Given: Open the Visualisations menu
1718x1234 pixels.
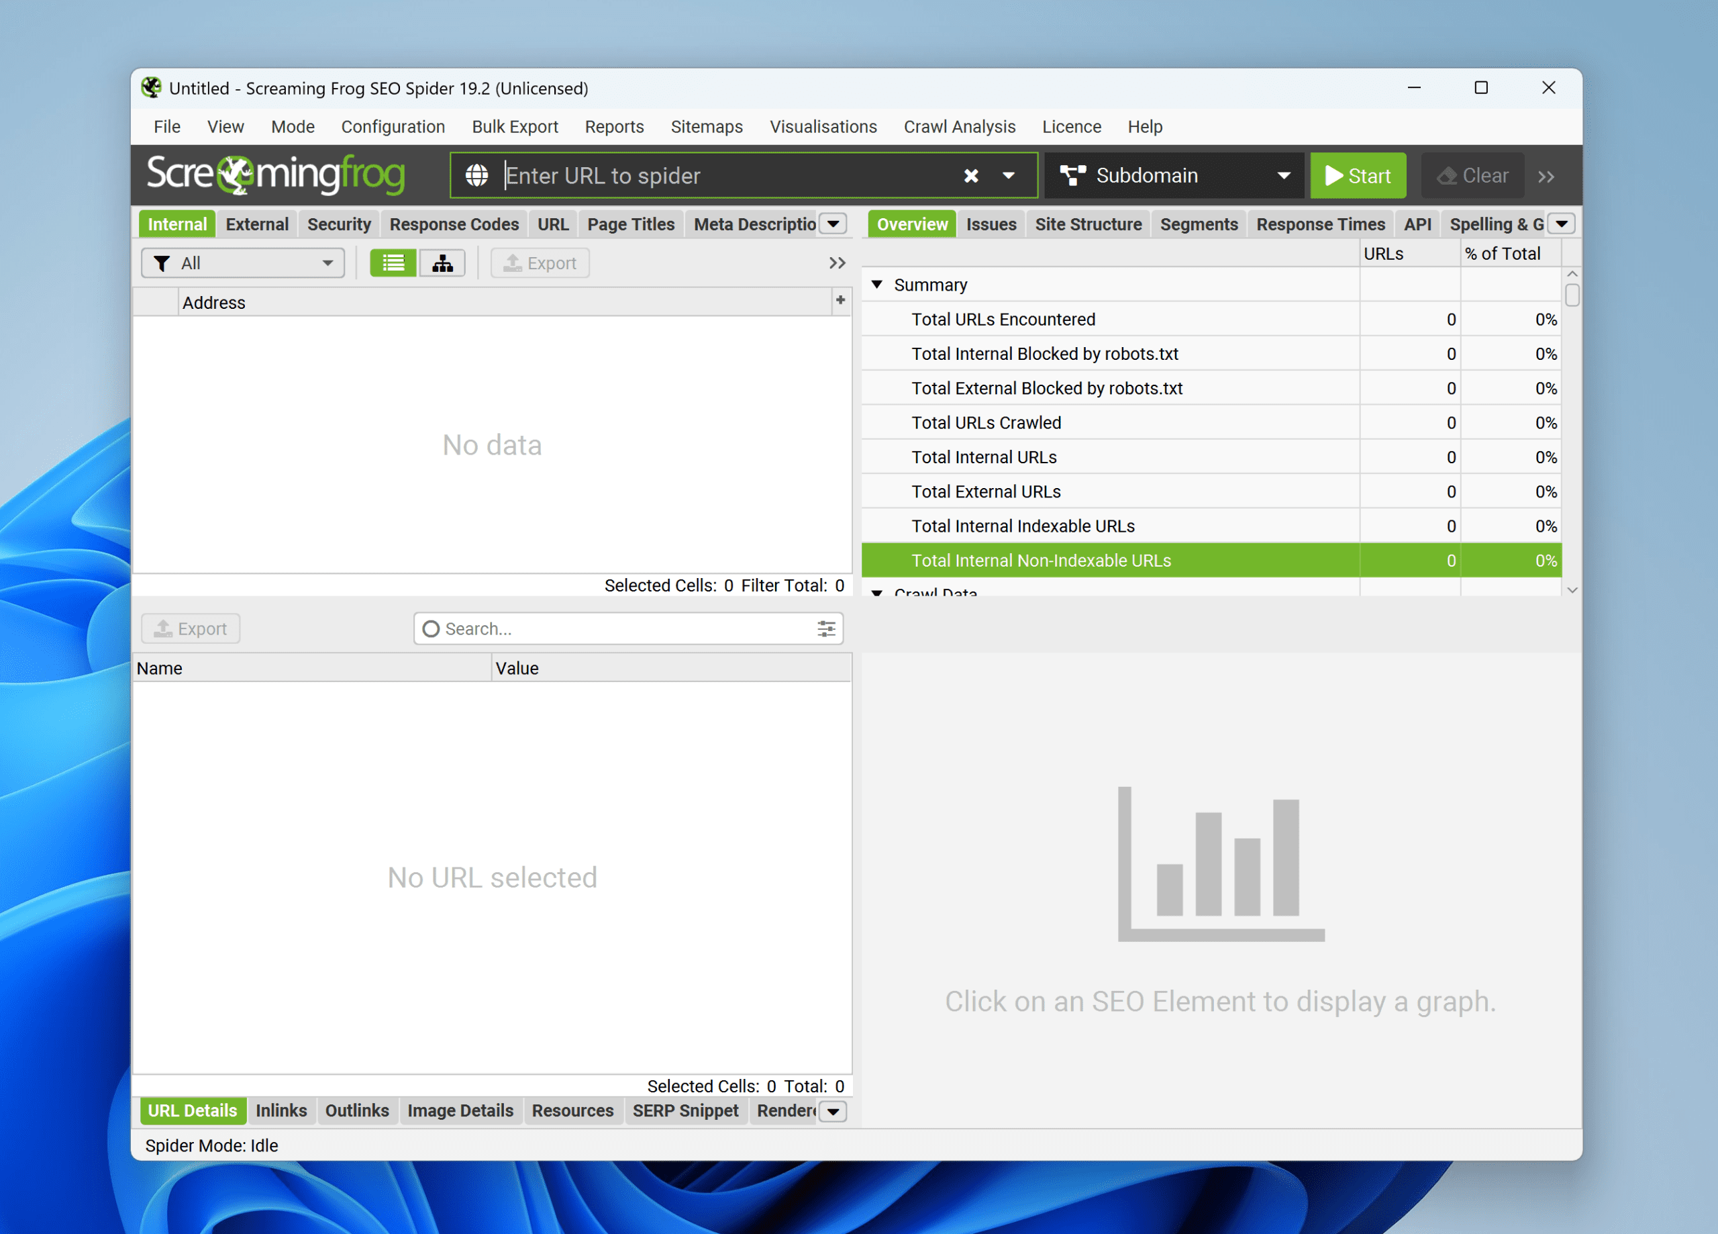Looking at the screenshot, I should pos(823,127).
